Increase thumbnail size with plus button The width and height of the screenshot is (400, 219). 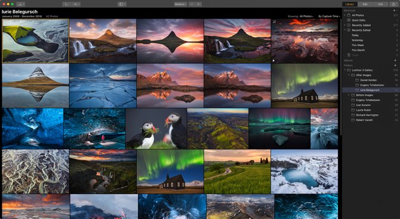coord(198,4)
